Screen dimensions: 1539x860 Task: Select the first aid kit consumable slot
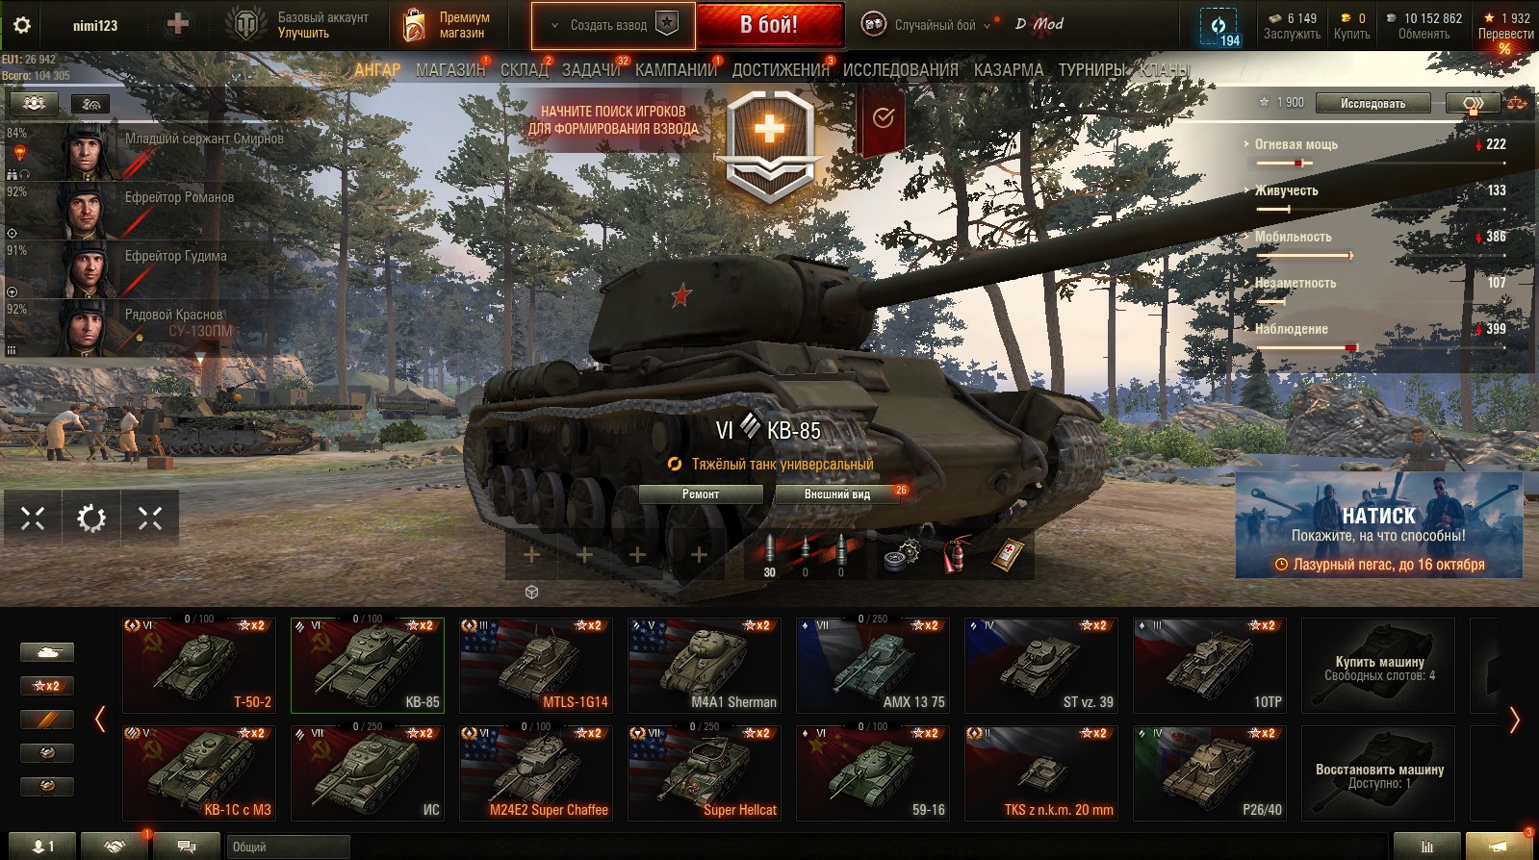(1008, 555)
